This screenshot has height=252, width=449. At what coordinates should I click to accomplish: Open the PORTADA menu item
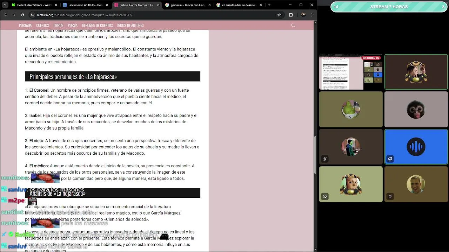click(x=25, y=26)
